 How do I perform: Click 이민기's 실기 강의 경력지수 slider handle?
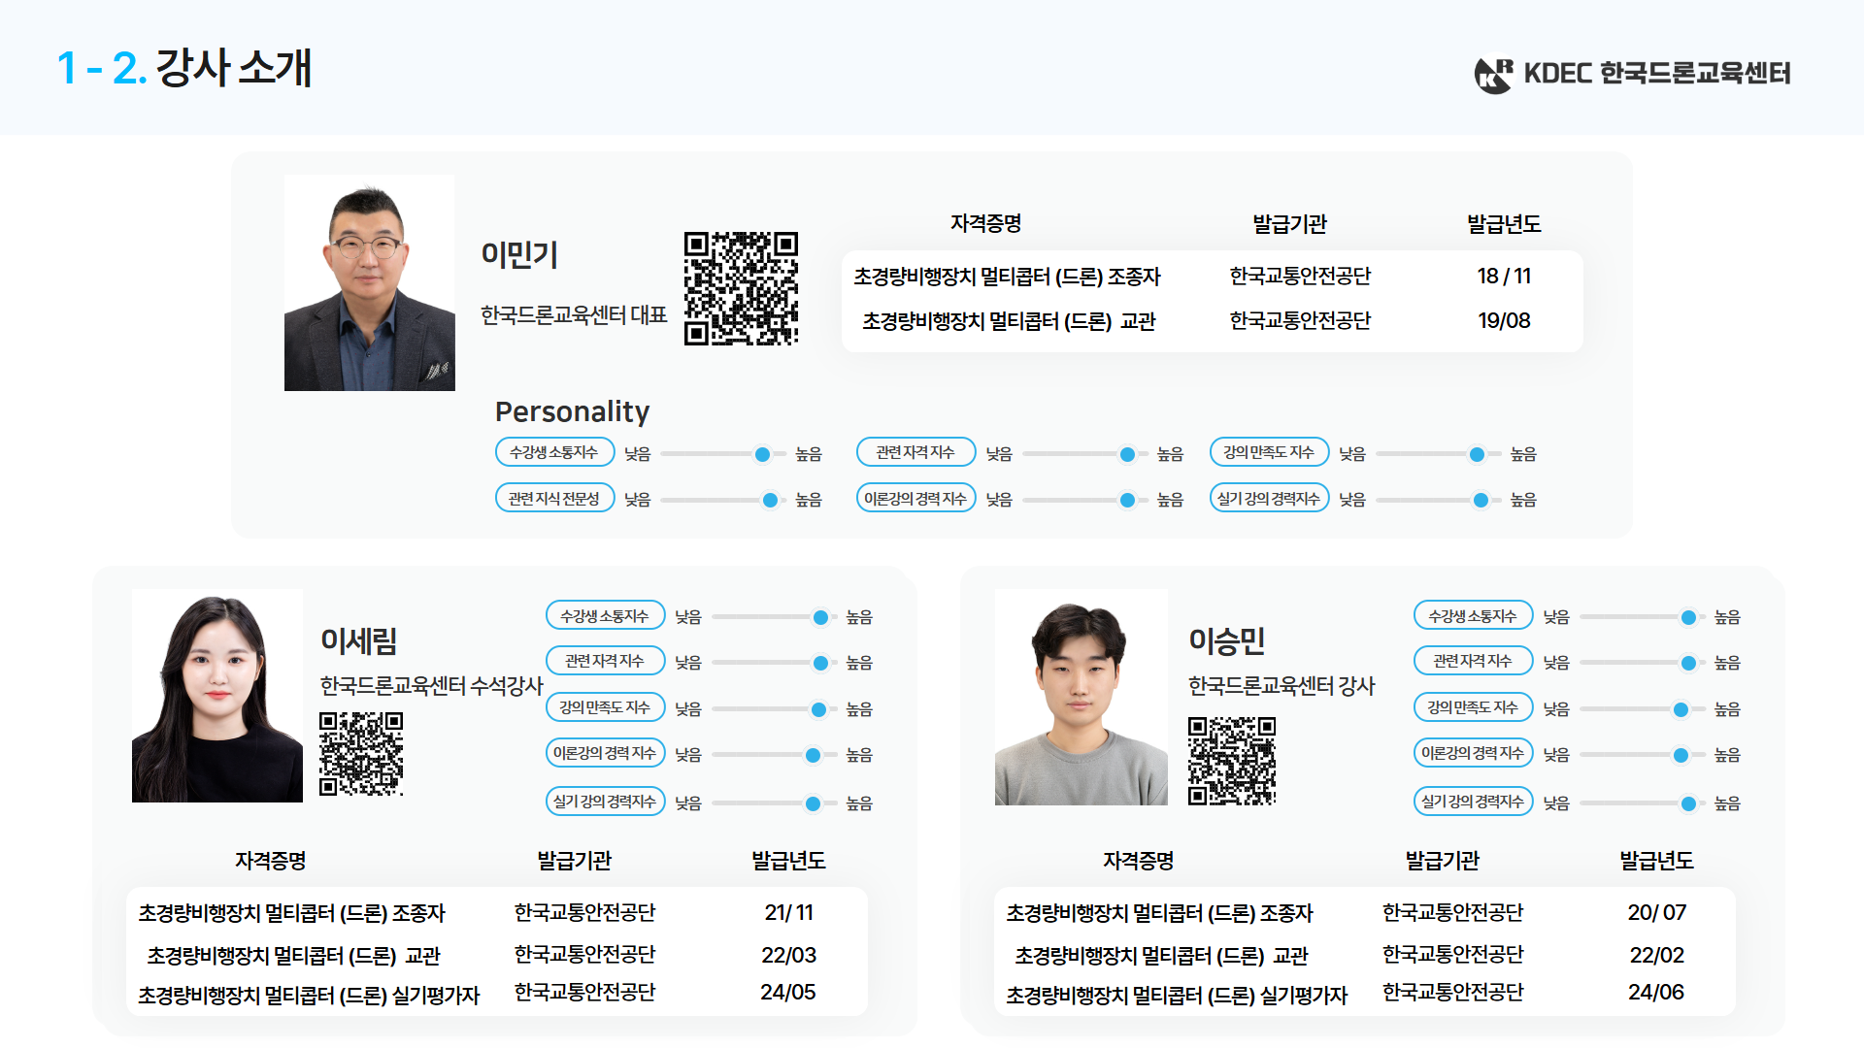(1481, 500)
